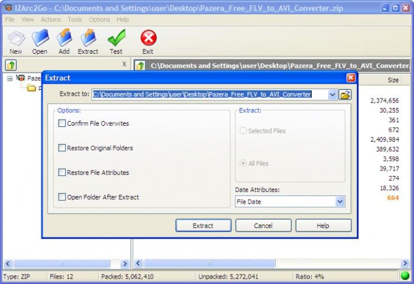414x284 pixels.
Task: Click the left pane horizontal scrollbar thumb
Action: 62,263
